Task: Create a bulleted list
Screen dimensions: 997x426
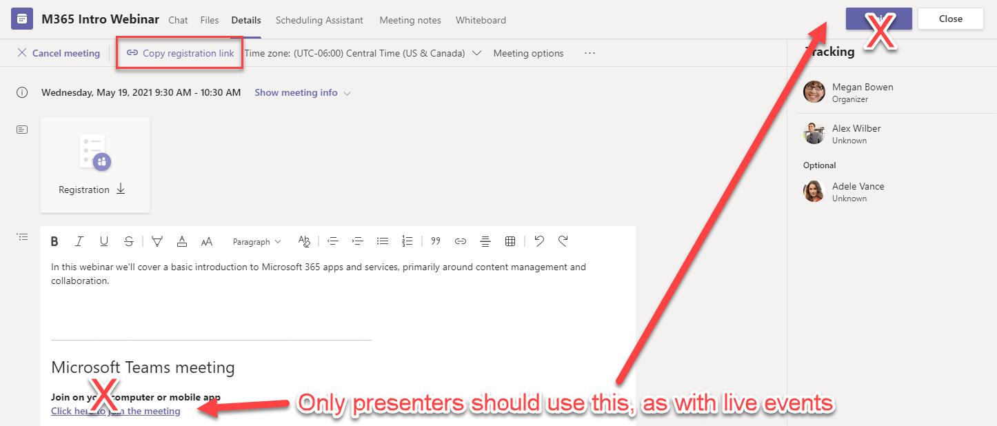Action: (x=383, y=241)
